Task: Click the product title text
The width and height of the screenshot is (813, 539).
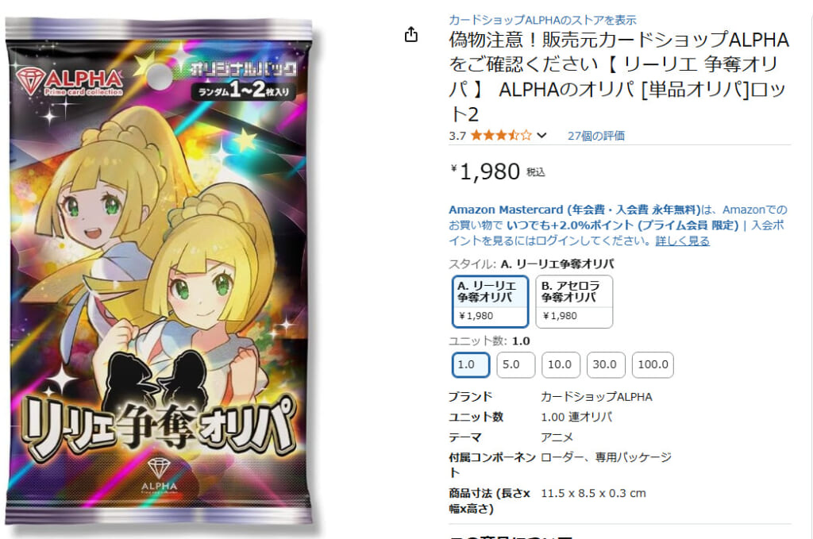Action: click(618, 77)
